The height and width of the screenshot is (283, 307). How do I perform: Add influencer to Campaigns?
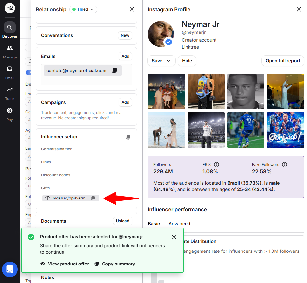[125, 102]
